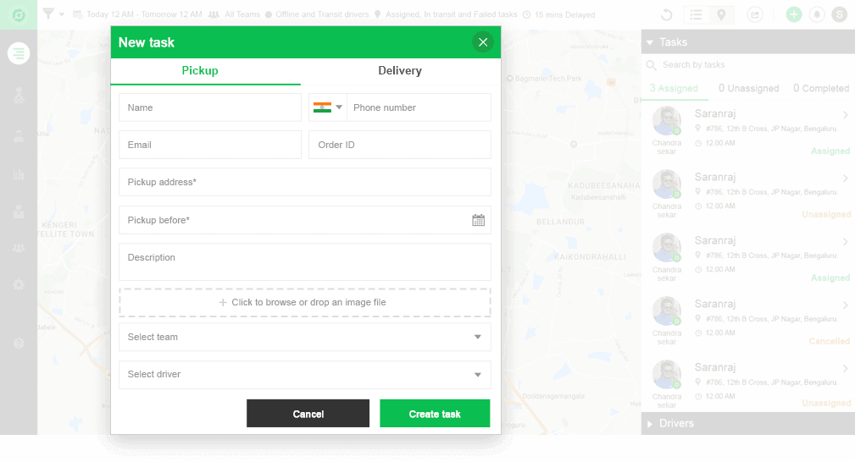Open the country flag code dropdown
855x462 pixels.
[328, 107]
